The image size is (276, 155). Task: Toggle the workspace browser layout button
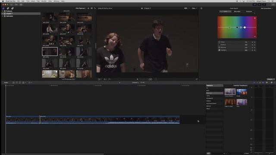(x=255, y=5)
